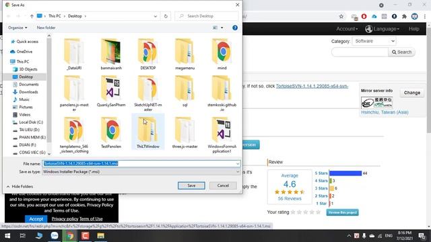The width and height of the screenshot is (431, 242).
Task: Open Language menu on website
Action: 382,29
